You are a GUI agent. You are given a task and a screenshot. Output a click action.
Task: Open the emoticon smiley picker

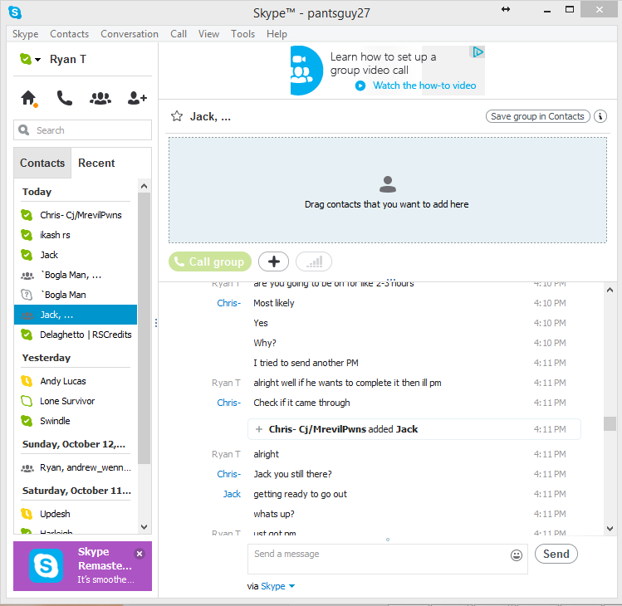[516, 555]
